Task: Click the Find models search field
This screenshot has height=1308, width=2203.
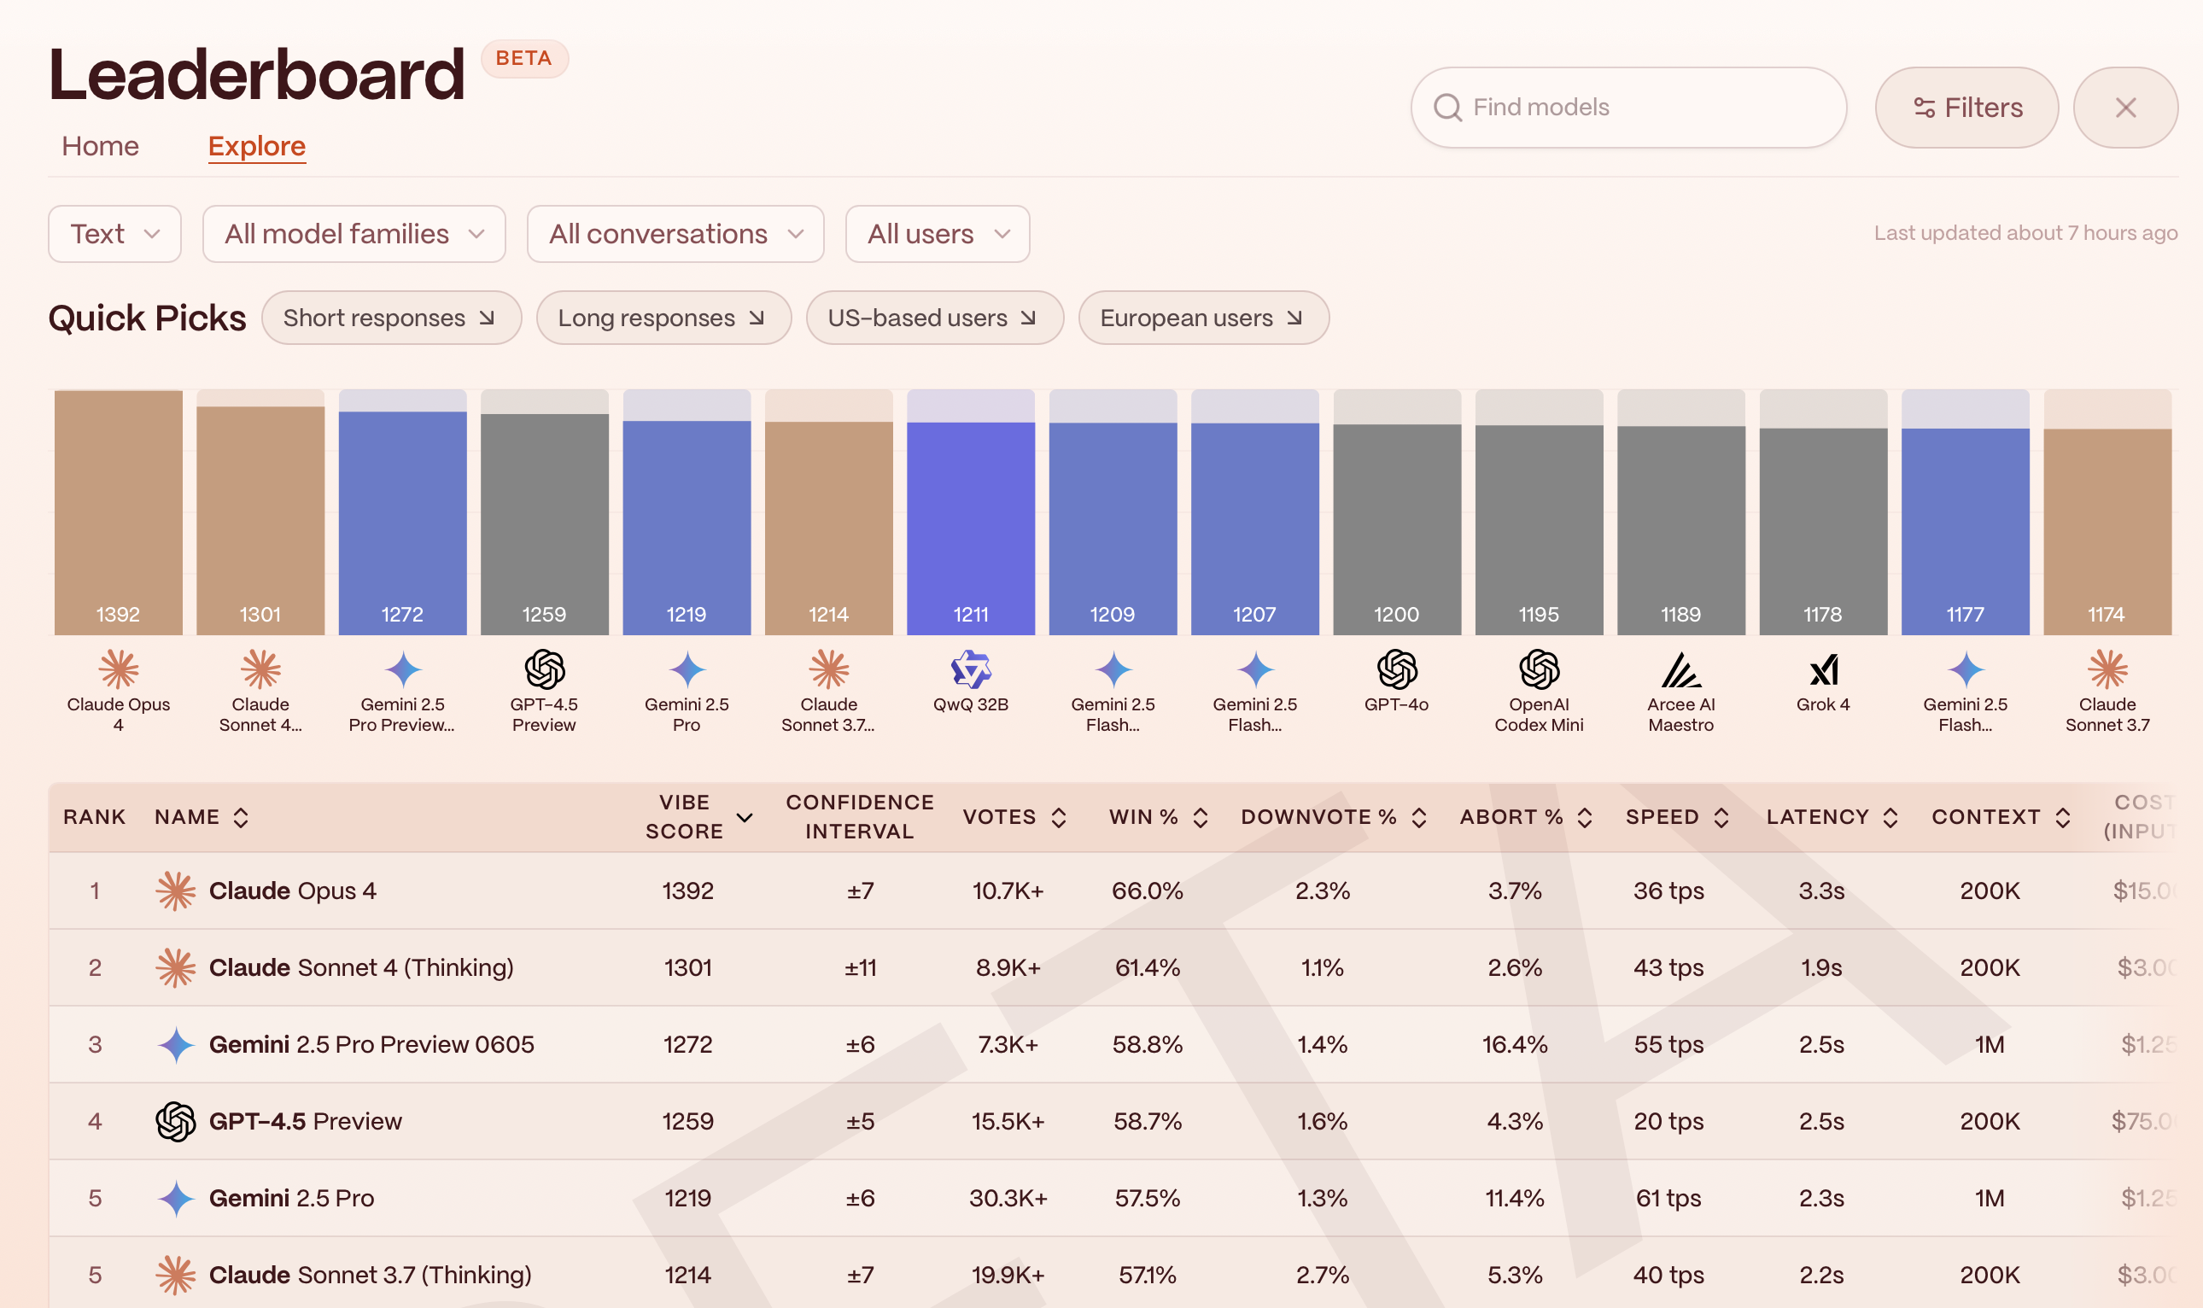Action: [x=1628, y=108]
